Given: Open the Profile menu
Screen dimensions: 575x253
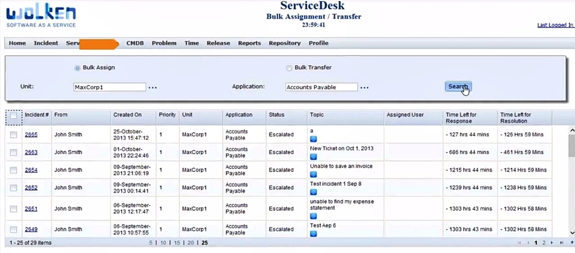Looking at the screenshot, I should tap(319, 43).
